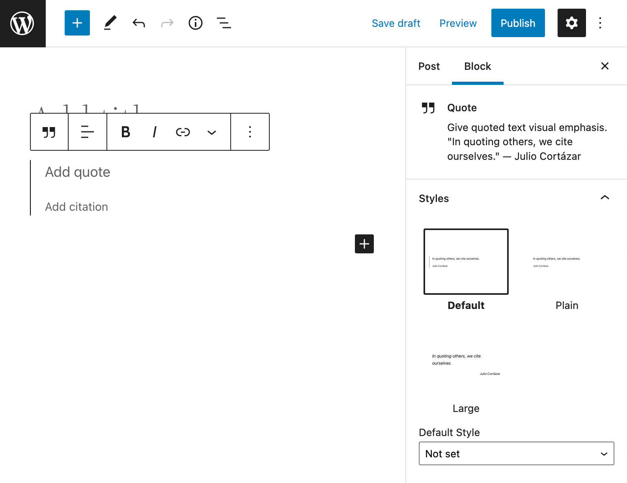Viewport: 627px width, 483px height.
Task: Insert a link in the quote
Action: (x=183, y=132)
